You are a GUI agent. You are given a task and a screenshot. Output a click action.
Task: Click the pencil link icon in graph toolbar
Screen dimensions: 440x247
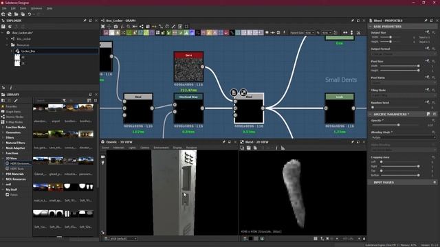click(173, 26)
